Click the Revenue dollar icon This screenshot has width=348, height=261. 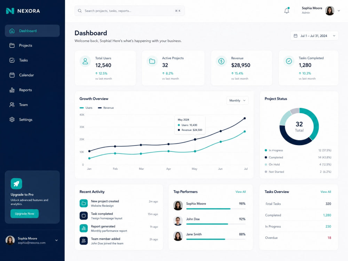point(221,61)
